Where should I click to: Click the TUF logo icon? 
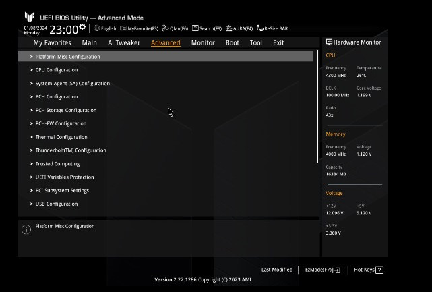click(x=30, y=17)
